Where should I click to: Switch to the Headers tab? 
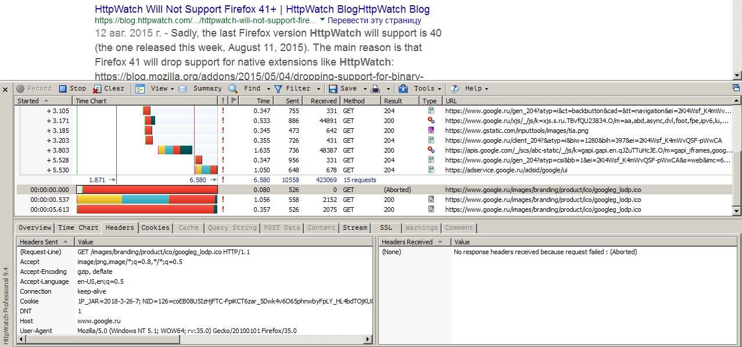point(120,228)
